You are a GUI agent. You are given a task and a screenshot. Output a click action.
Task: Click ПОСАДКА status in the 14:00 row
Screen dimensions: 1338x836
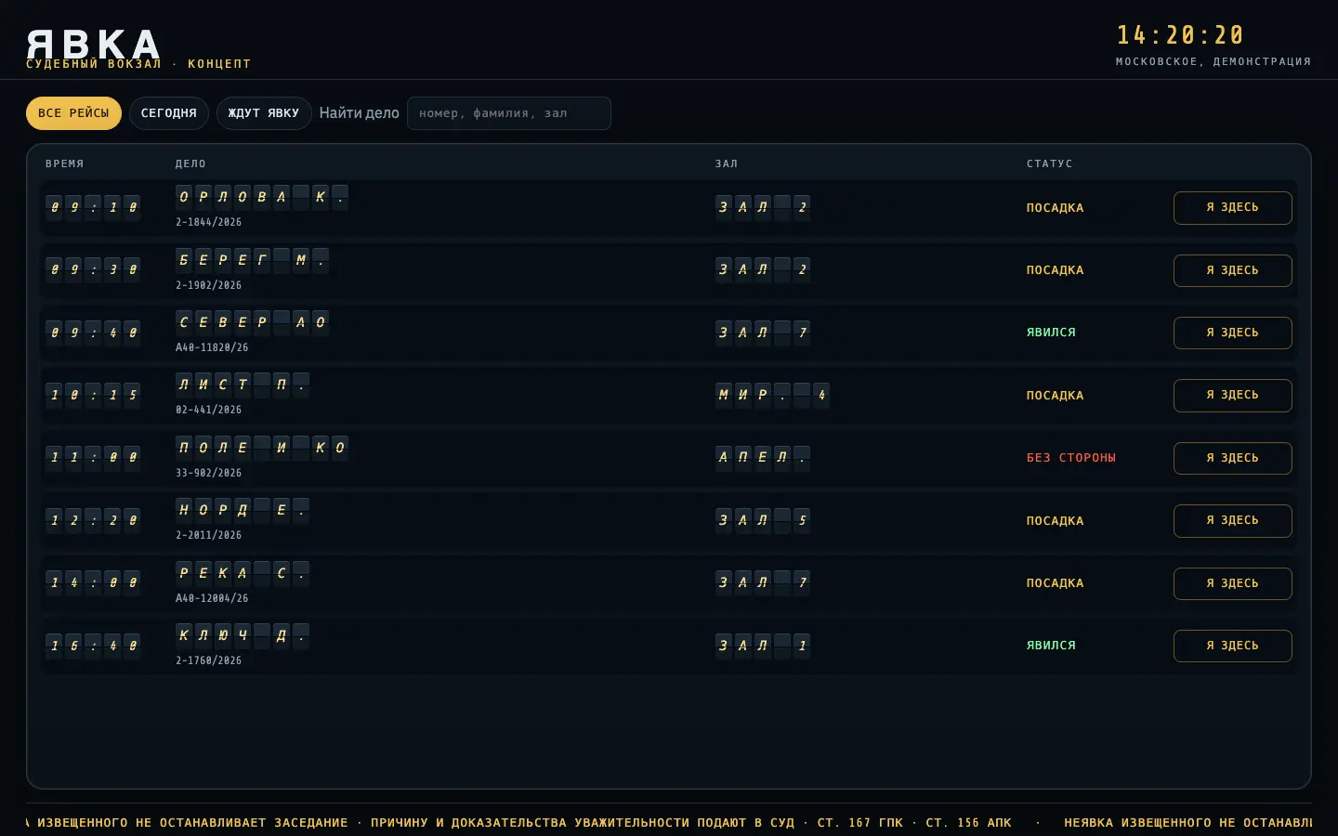click(1055, 583)
